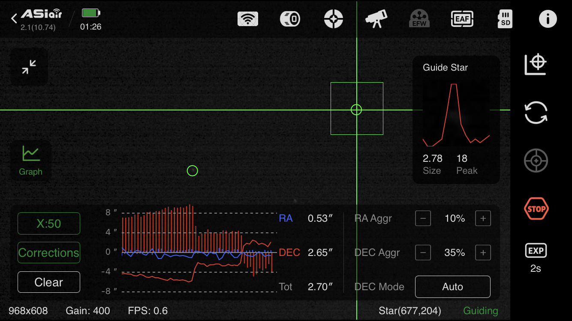Open the telescope mount settings icon
This screenshot has width=572, height=321.
(376, 19)
